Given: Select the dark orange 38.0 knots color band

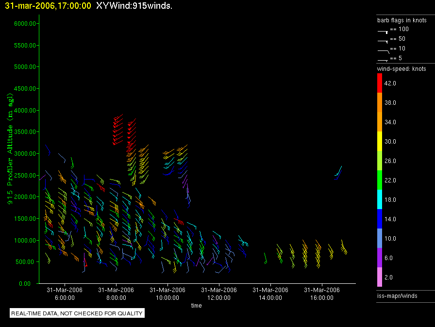Looking at the screenshot, I should 380,102.
